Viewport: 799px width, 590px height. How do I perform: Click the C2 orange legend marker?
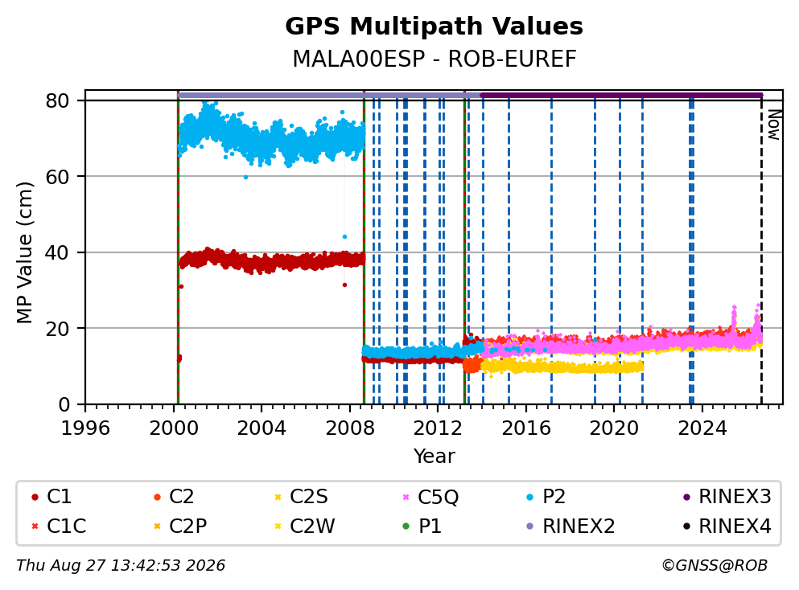pos(157,498)
